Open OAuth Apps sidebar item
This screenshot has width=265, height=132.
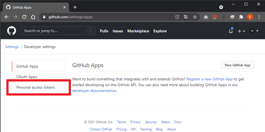click(x=39, y=77)
